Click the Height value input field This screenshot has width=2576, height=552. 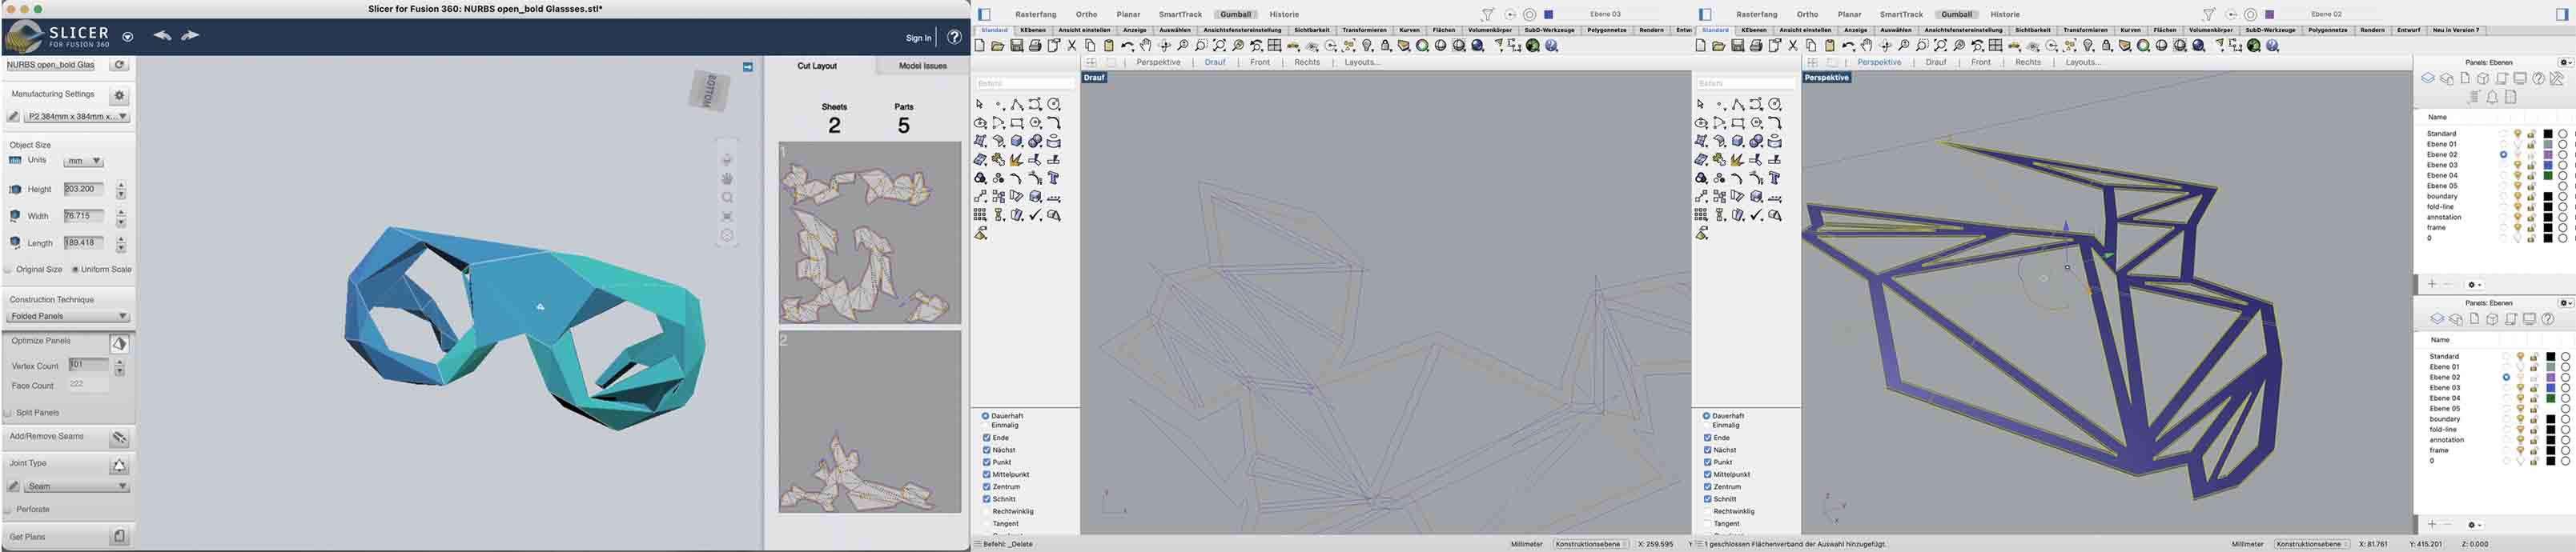[x=84, y=189]
